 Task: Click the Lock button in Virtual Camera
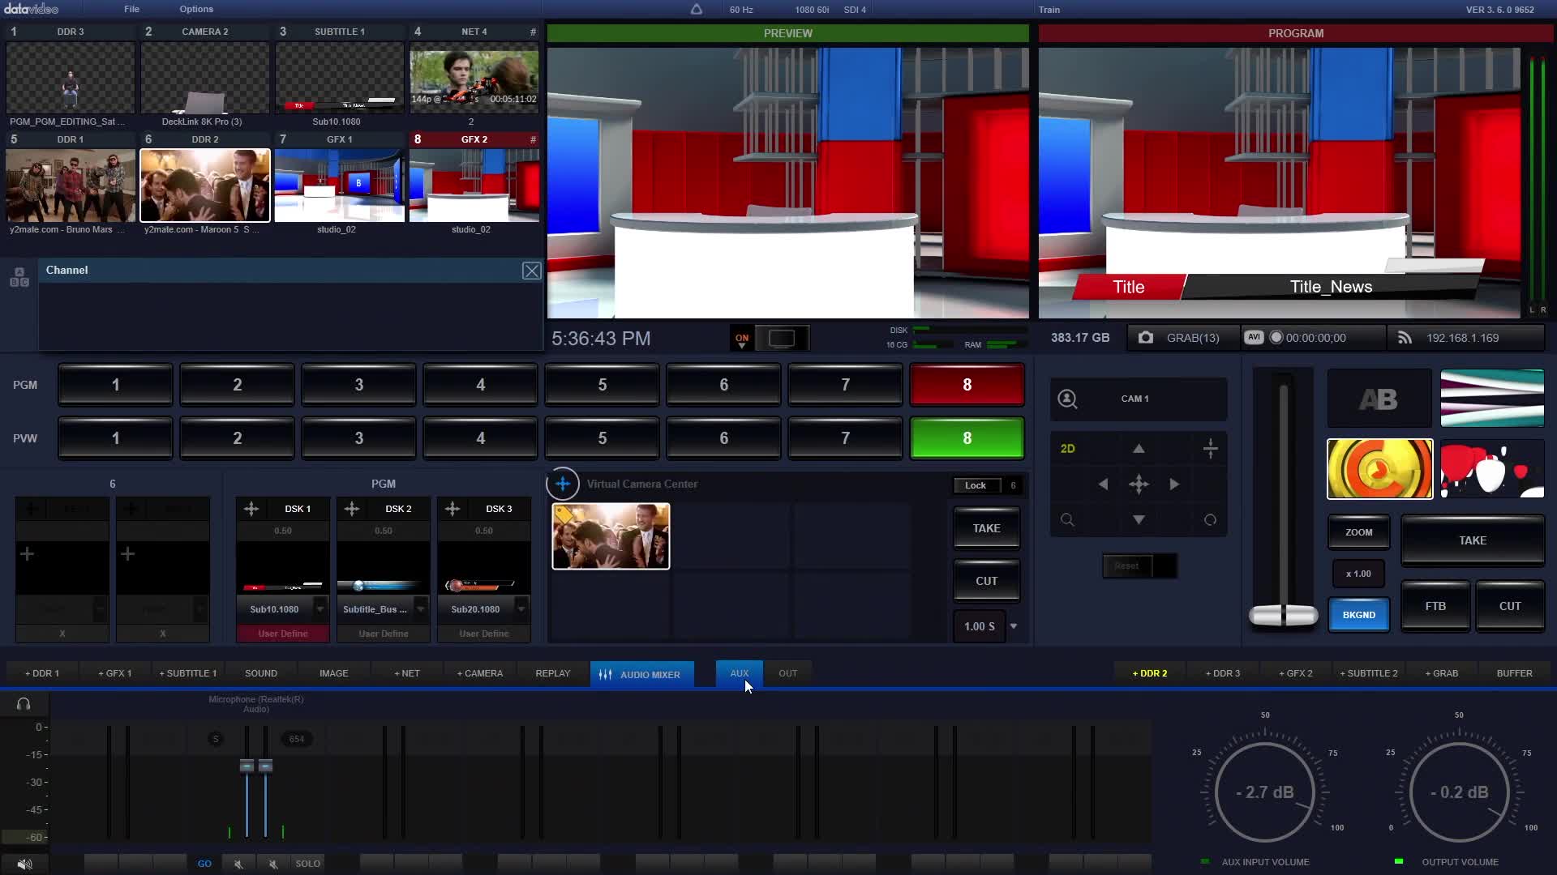976,485
